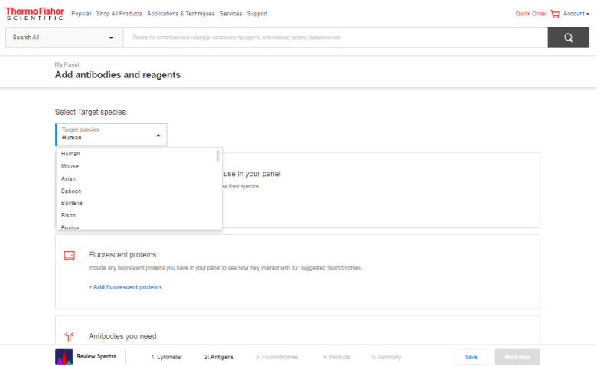Go to the 1: Cytometer step
Viewport: 597px width, 366px height.
click(x=166, y=357)
